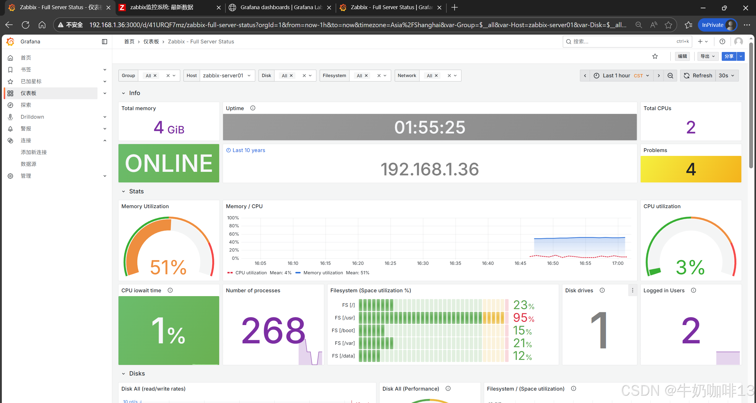Click the Grafana logo icon
Viewport: 756px width, 403px height.
click(10, 42)
